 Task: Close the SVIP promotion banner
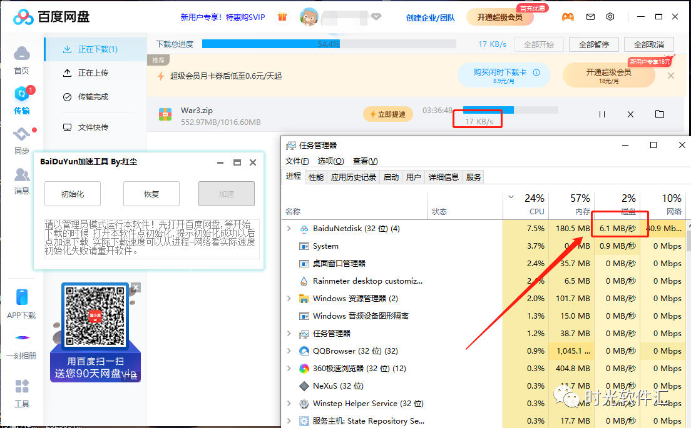click(x=671, y=76)
